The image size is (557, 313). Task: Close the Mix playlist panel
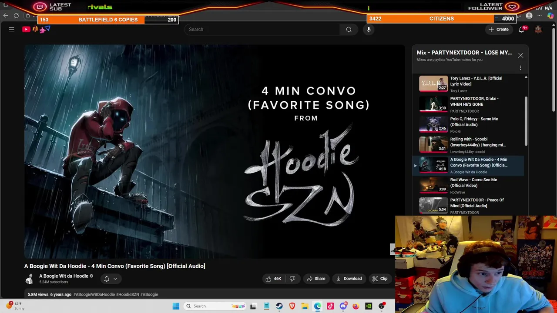(520, 56)
